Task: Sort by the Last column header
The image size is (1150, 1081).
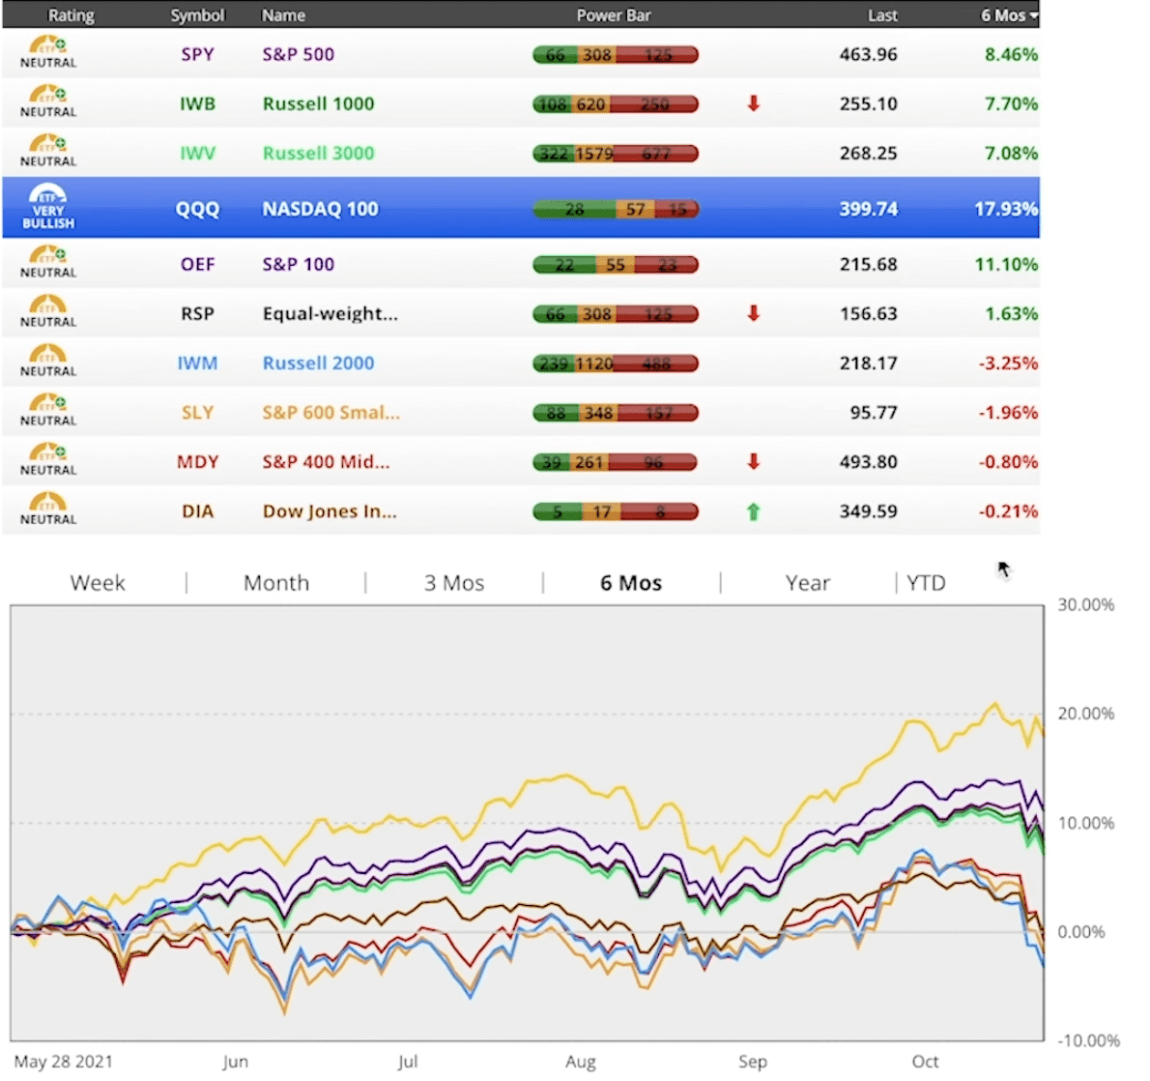Action: click(882, 15)
